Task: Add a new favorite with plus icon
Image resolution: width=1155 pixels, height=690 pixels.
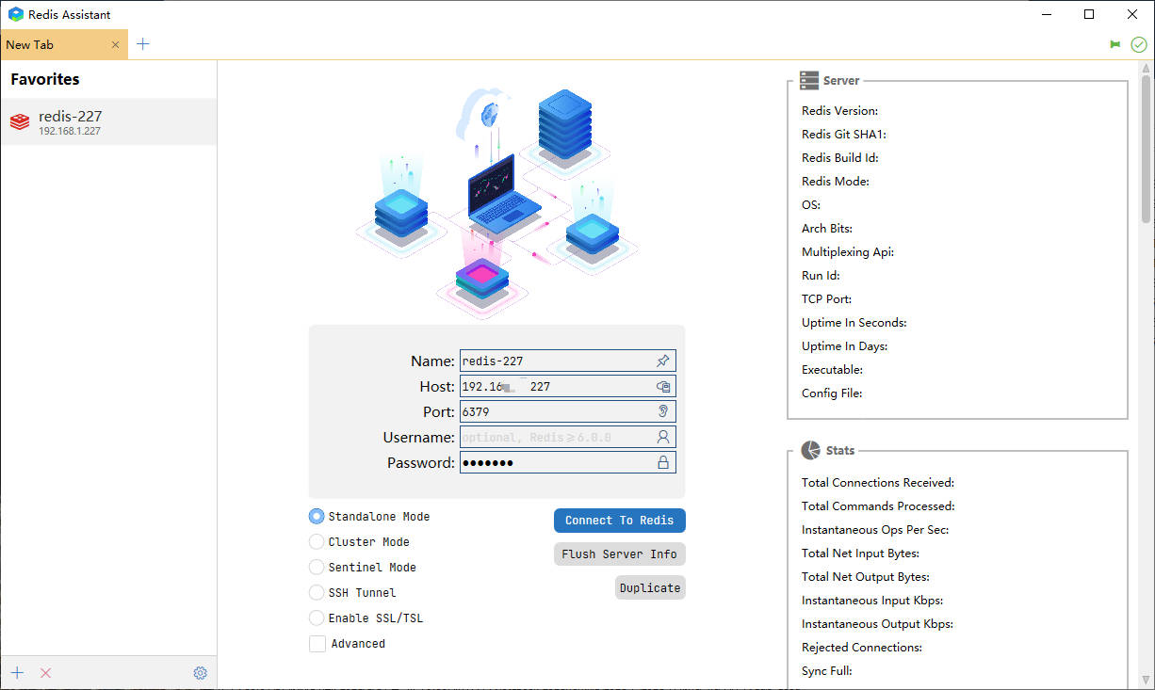Action: pos(17,673)
